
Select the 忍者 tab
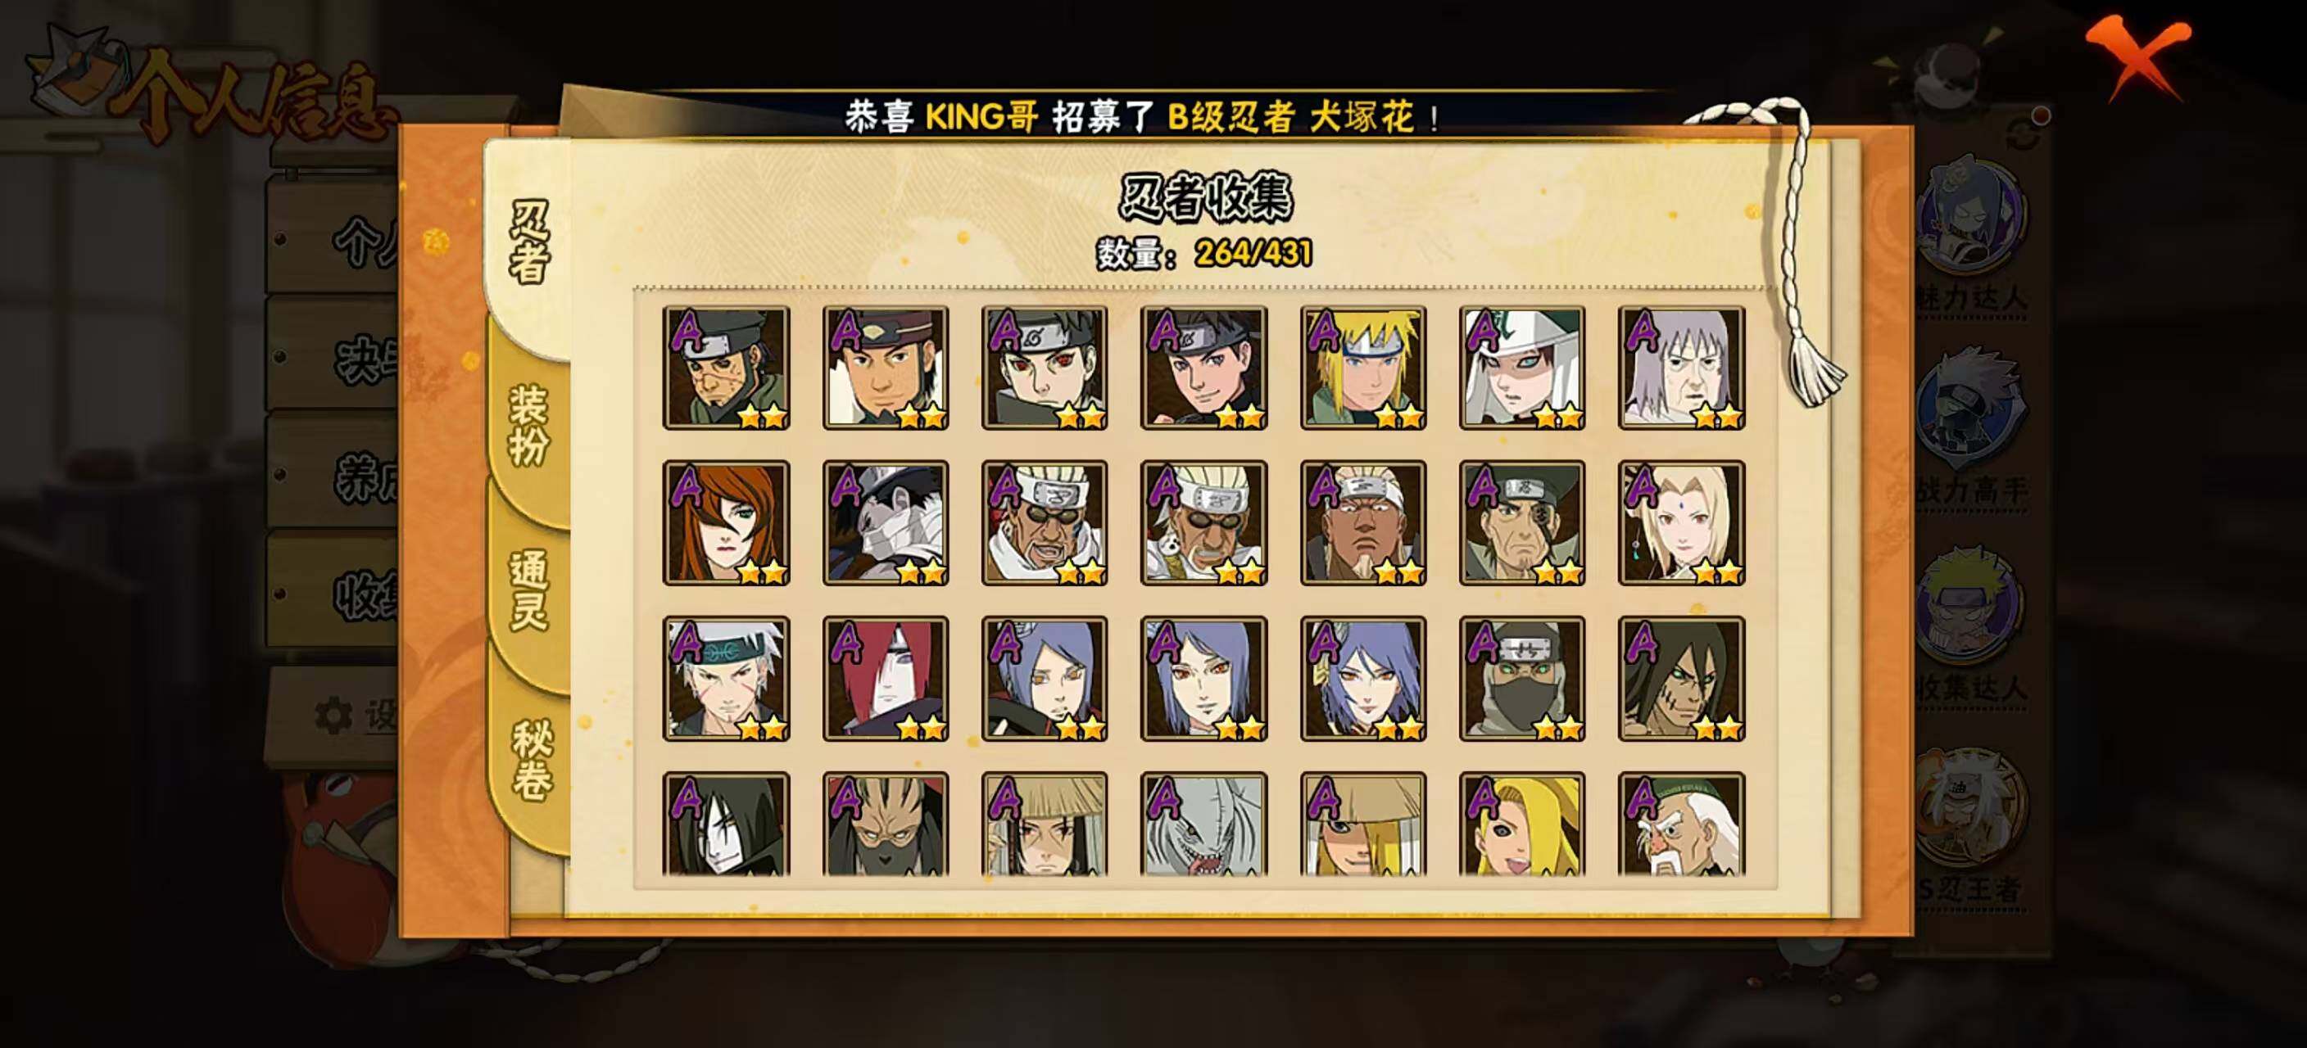pos(528,242)
